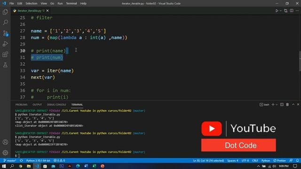Image resolution: width=301 pixels, height=169 pixels.
Task: Open the Extensions view
Action: [5, 54]
